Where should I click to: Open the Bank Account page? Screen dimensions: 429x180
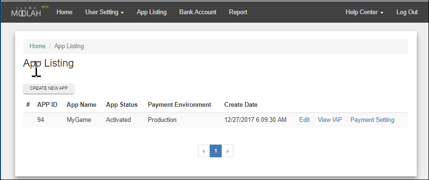point(198,12)
